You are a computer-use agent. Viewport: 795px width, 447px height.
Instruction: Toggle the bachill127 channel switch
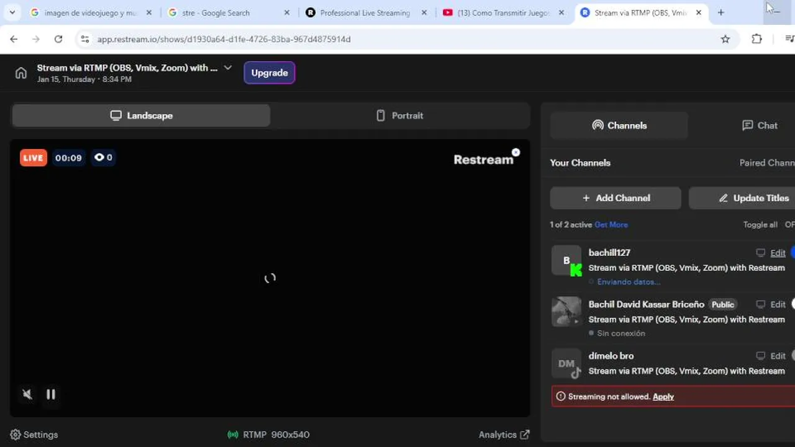pos(793,253)
